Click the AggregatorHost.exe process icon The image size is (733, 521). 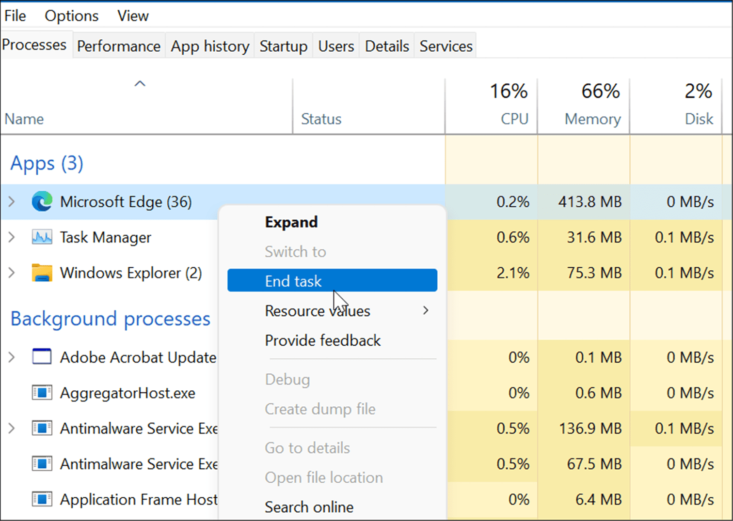(x=42, y=393)
